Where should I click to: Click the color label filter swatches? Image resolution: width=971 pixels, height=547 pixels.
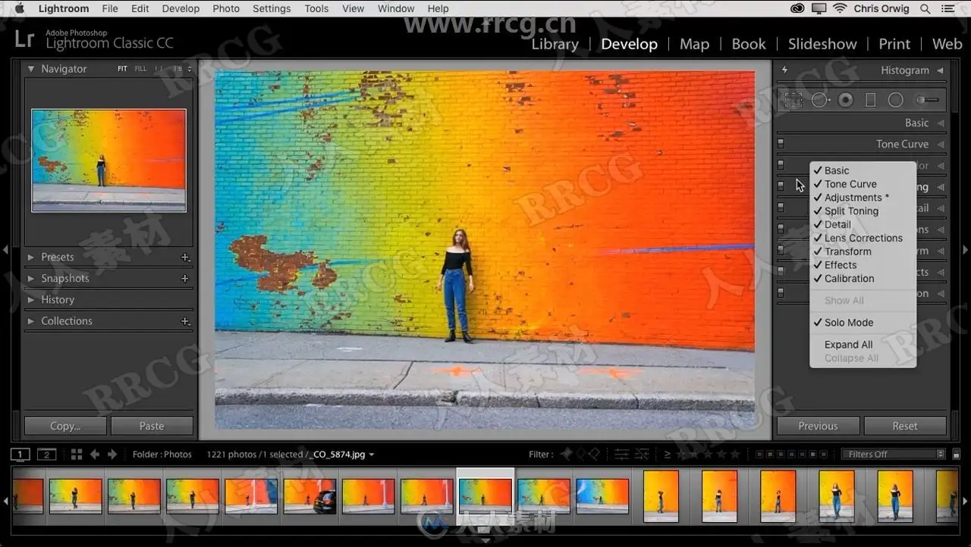792,455
